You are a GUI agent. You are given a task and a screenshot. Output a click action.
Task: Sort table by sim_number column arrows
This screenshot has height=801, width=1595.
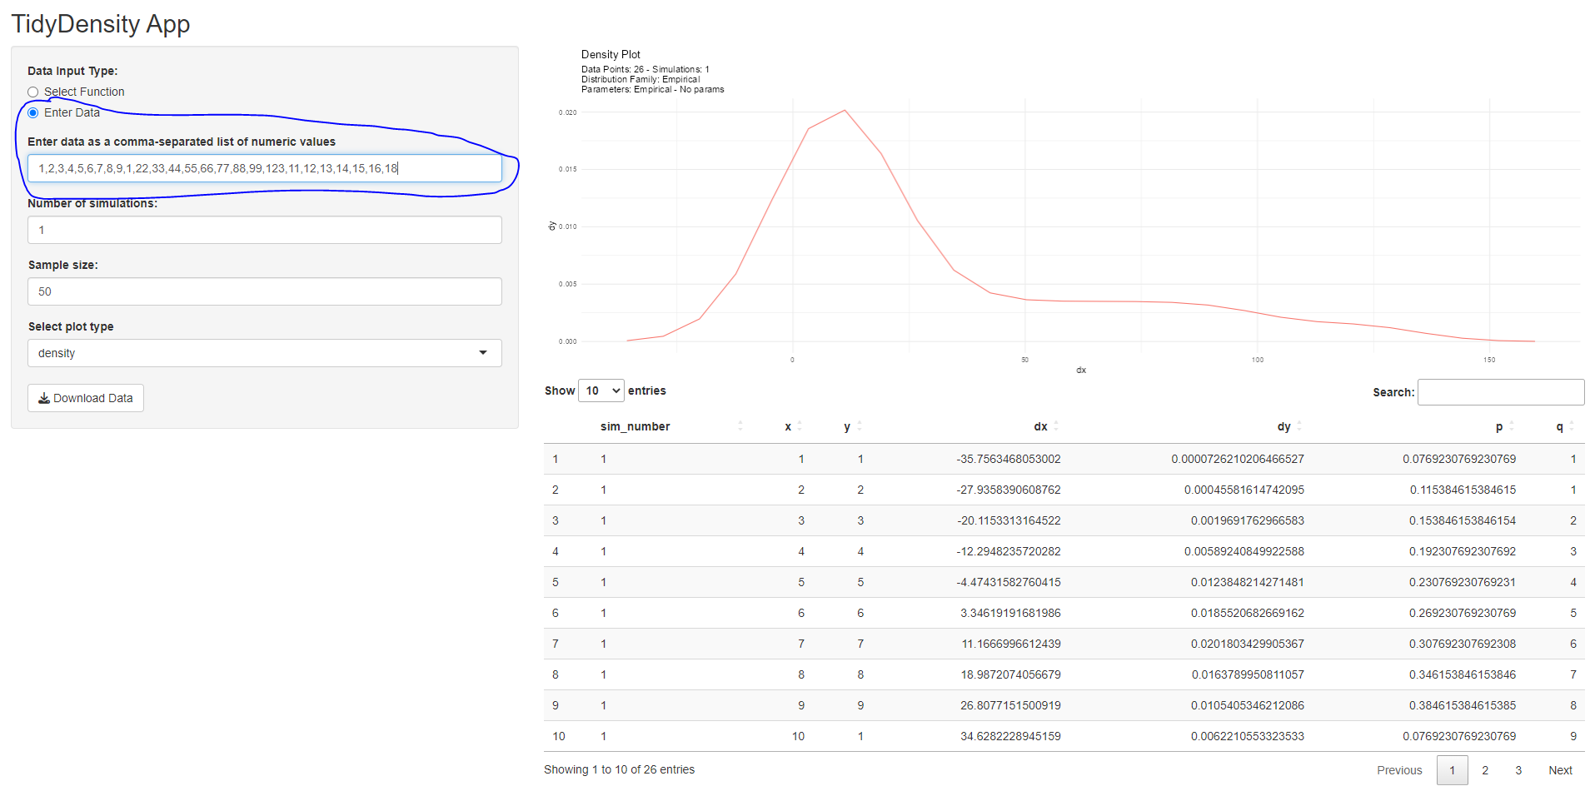(x=740, y=426)
